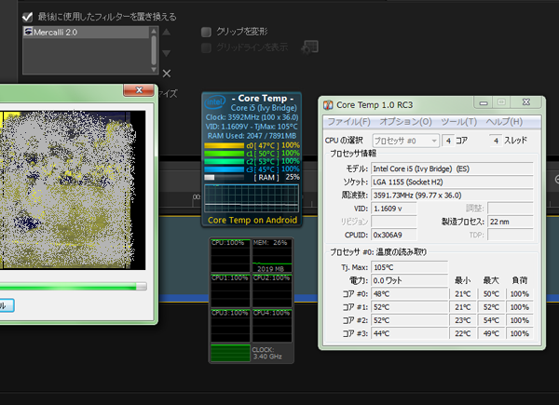Screen dimensions: 559x405
Task: Enable the クリップを変形 checkbox
Action: 207,31
